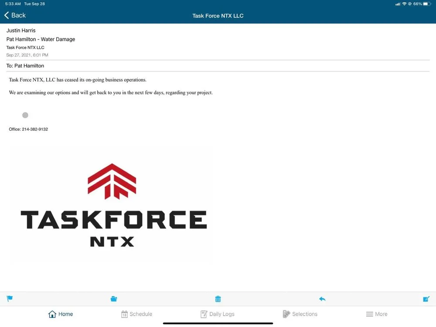Move the message to a folder
This screenshot has height=327, width=436.
114,299
